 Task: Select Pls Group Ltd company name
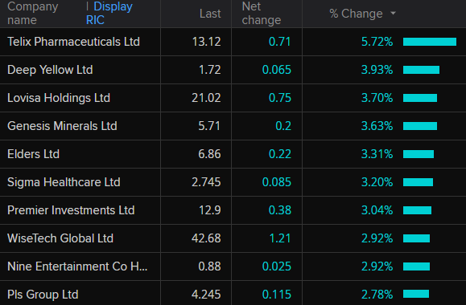[x=43, y=295]
